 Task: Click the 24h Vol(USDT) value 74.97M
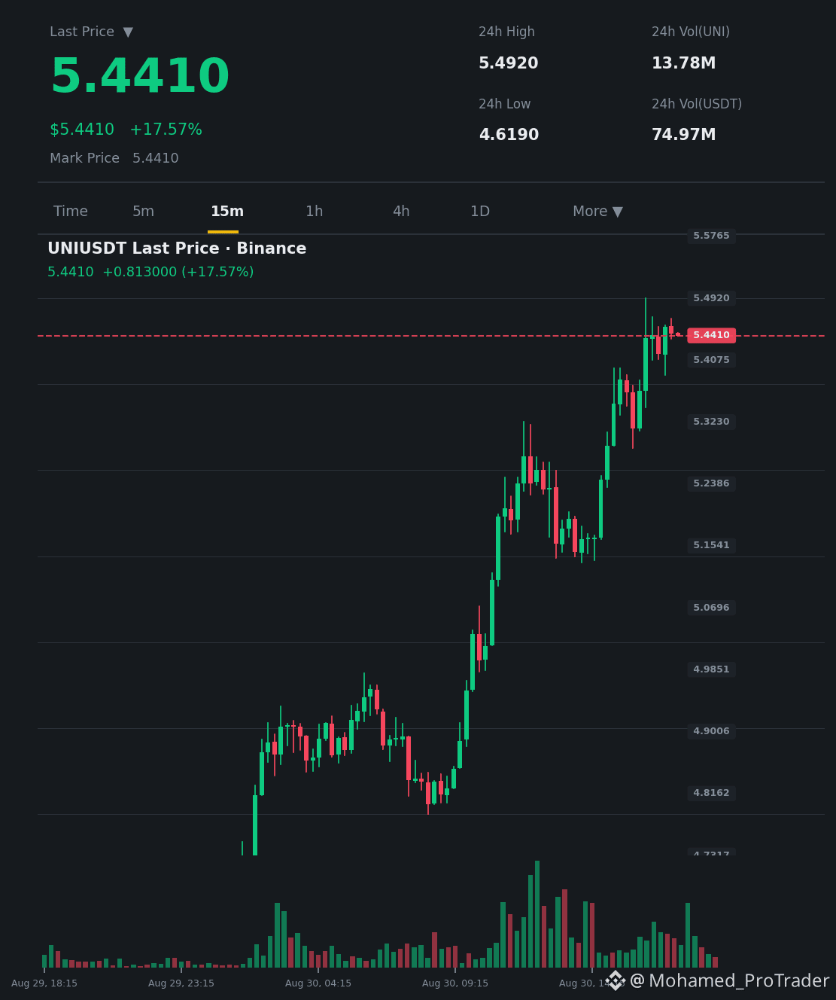(x=683, y=135)
